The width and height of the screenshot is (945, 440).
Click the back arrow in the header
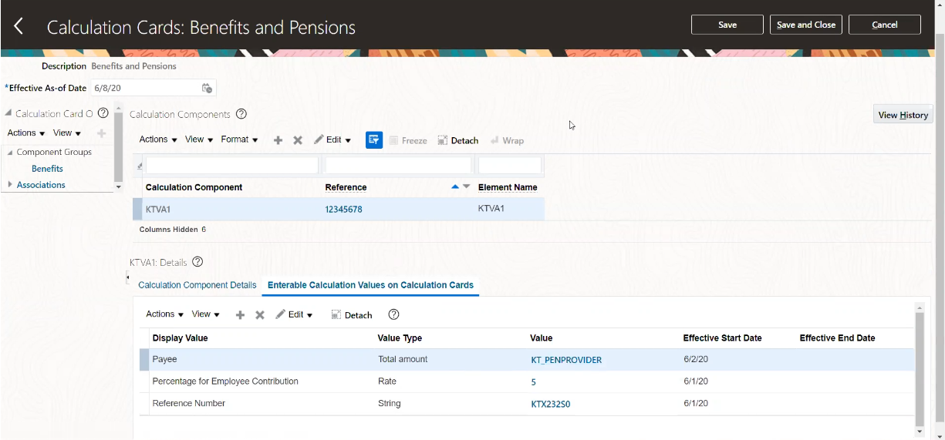pyautogui.click(x=19, y=27)
